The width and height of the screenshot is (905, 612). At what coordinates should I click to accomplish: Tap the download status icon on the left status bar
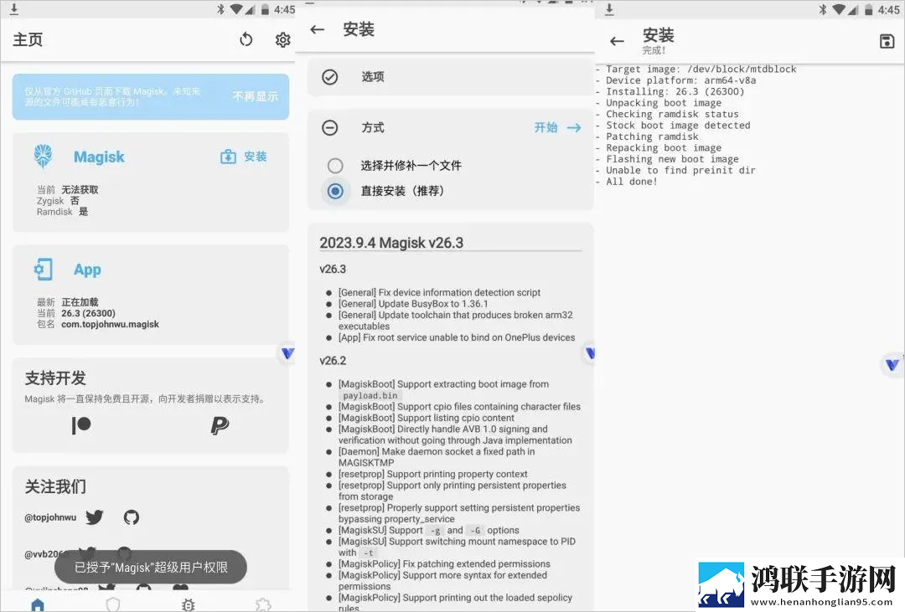point(14,9)
